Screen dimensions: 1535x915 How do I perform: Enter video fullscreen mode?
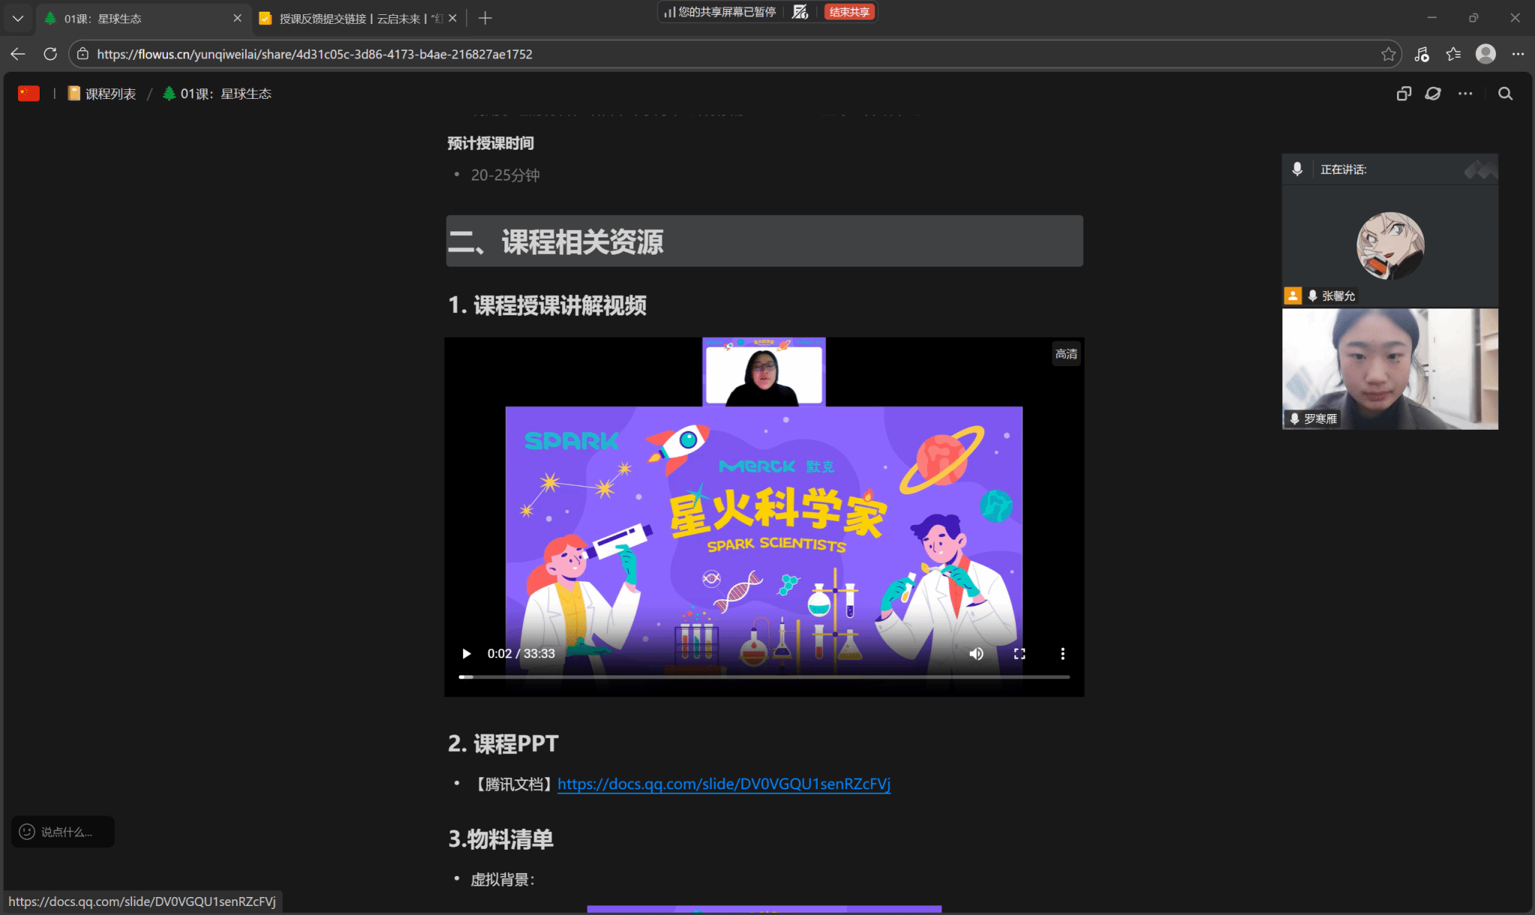[1019, 654]
